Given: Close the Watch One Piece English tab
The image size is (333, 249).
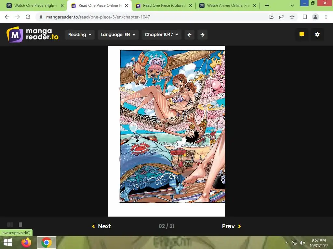Looking at the screenshot, I should coord(62,6).
